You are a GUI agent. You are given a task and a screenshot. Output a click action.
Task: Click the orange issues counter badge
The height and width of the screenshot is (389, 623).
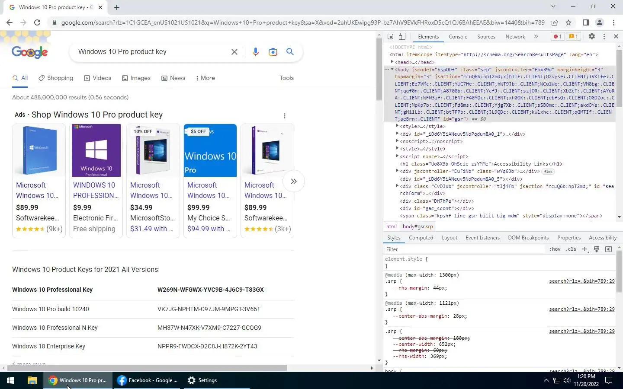573,37
